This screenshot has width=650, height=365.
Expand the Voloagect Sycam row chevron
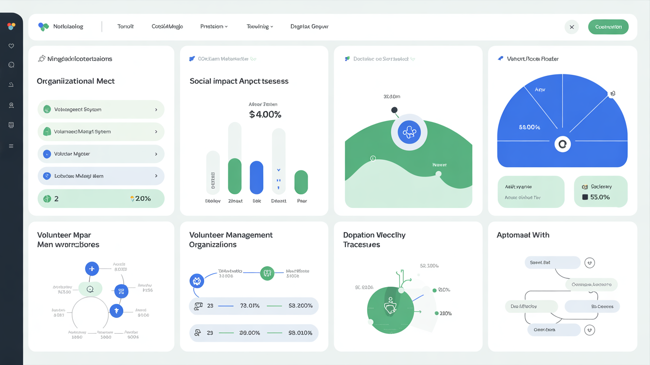pyautogui.click(x=156, y=110)
